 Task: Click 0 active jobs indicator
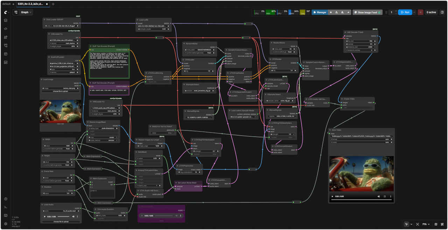coord(431,12)
